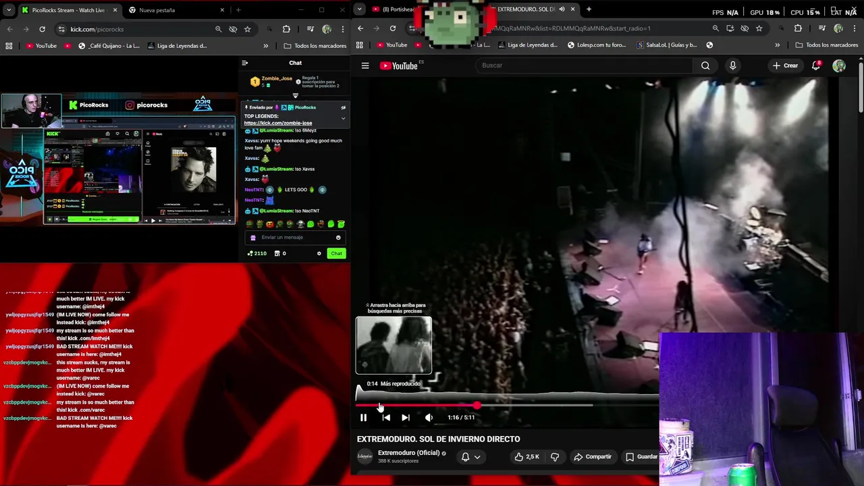Send message with green Chat button
Viewport: 864px width, 486px height.
(x=336, y=254)
